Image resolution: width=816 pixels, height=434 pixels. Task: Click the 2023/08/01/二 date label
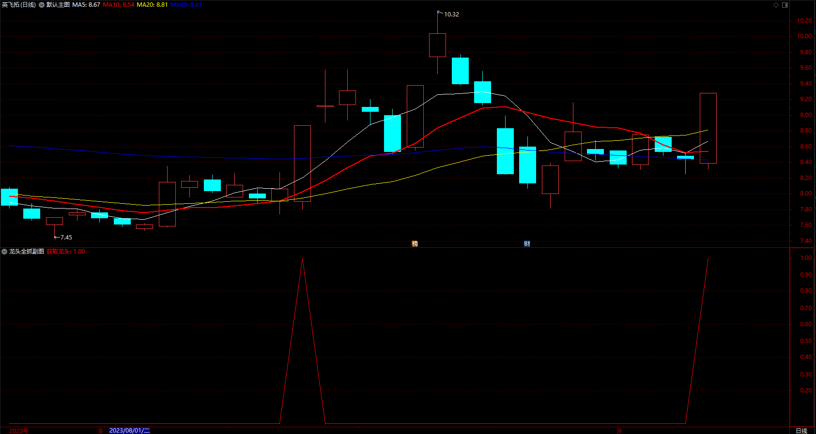[x=129, y=431]
